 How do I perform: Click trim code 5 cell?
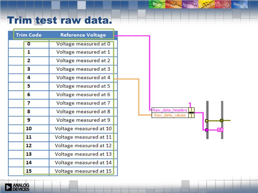pos(29,86)
